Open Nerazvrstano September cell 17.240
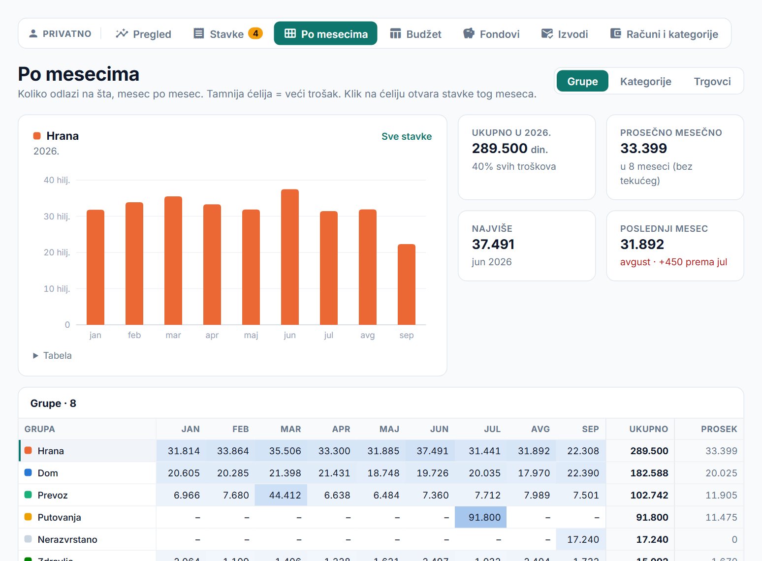The width and height of the screenshot is (762, 561). 581,539
